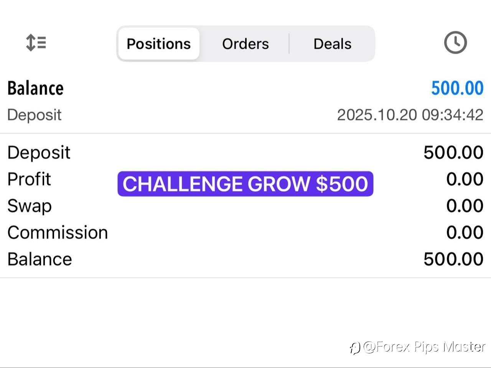Click the 2025.10.20 09:34:42 timestamp
Viewport: 491px width, 368px height.
point(410,115)
